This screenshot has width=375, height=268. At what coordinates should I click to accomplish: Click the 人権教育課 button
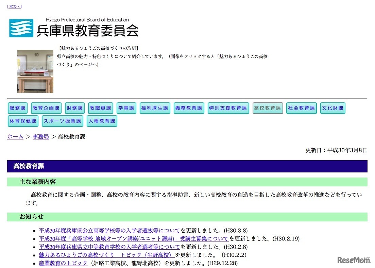pos(102,121)
